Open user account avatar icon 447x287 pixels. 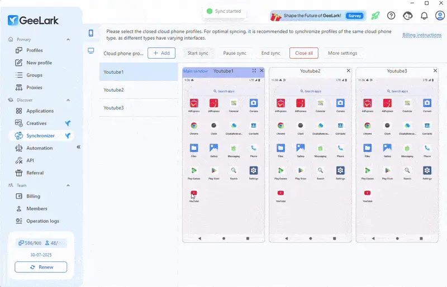pos(440,16)
